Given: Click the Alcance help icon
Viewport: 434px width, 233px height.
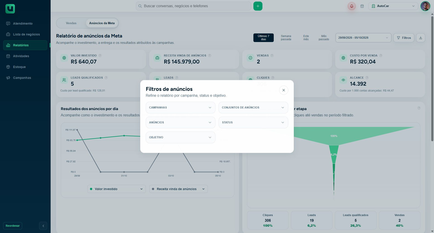Looking at the screenshot, I should pos(367,78).
